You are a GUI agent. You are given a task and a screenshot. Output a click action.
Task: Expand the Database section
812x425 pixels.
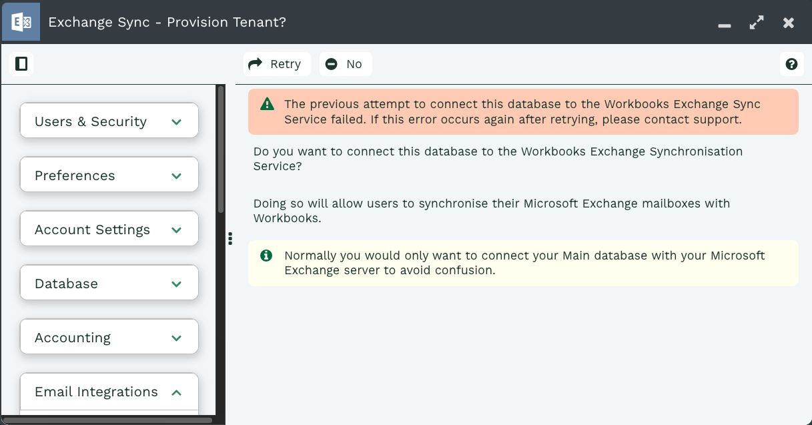109,283
